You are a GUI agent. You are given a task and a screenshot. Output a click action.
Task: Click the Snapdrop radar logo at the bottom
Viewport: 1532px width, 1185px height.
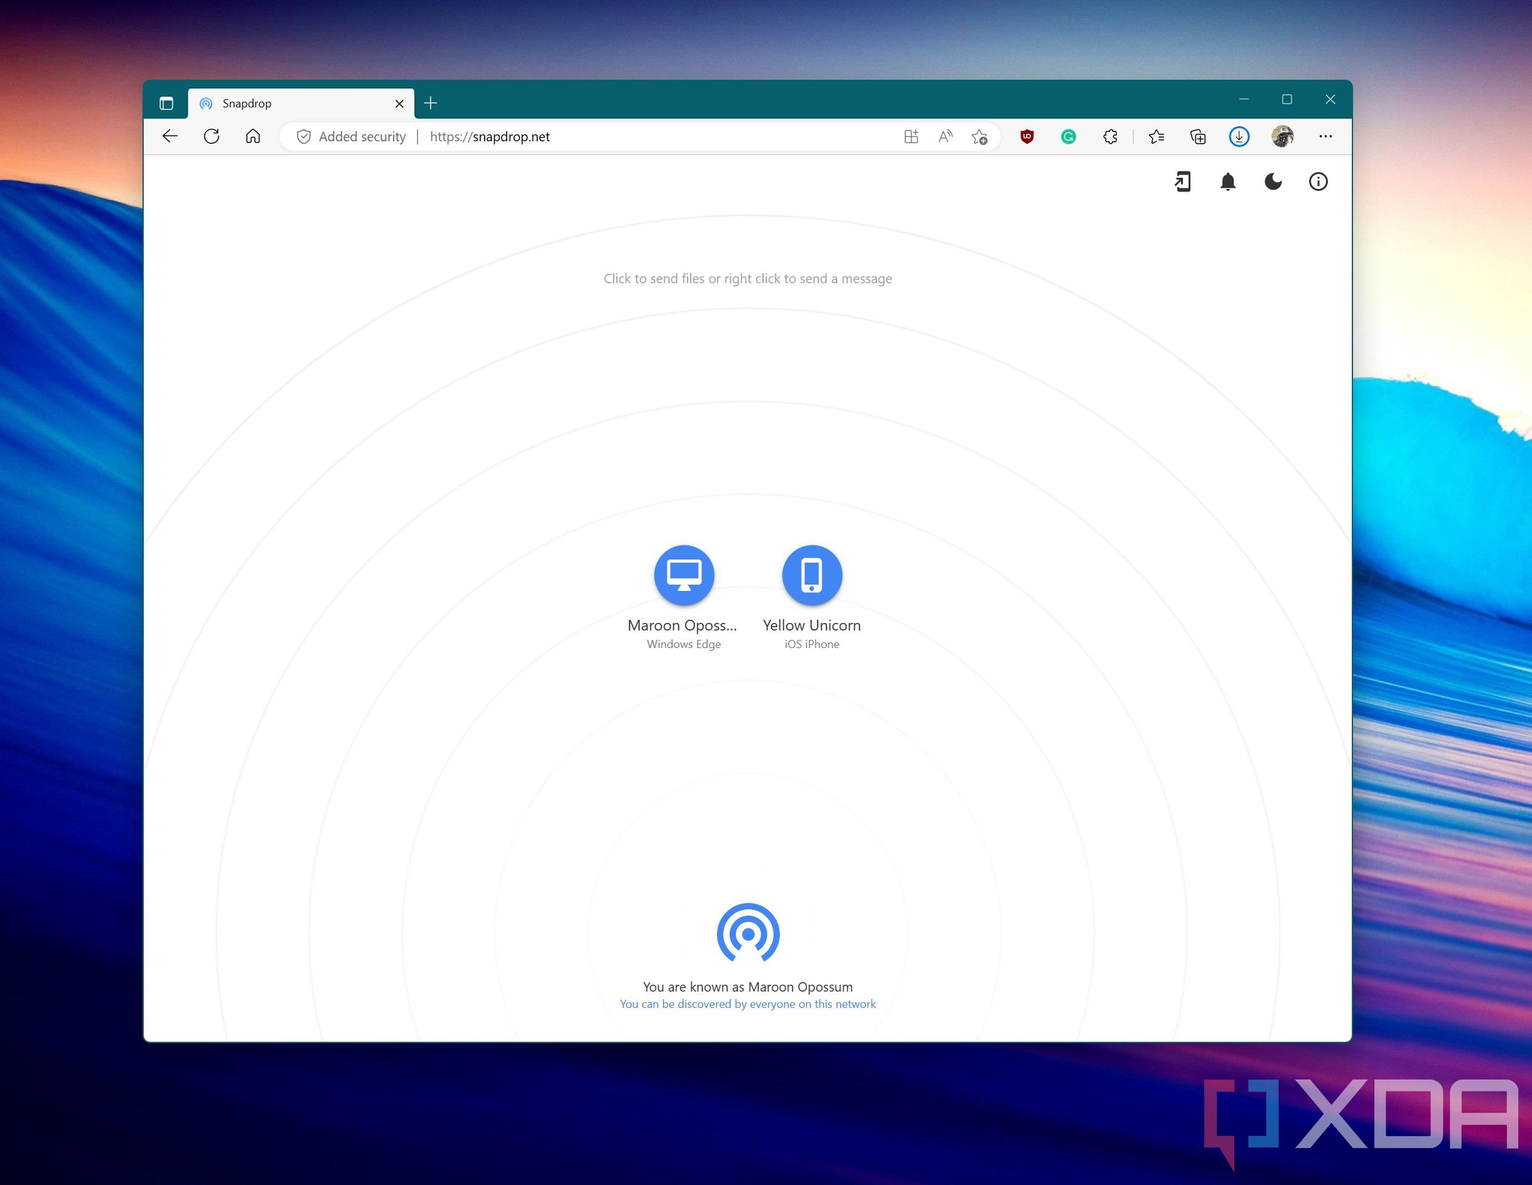748,933
